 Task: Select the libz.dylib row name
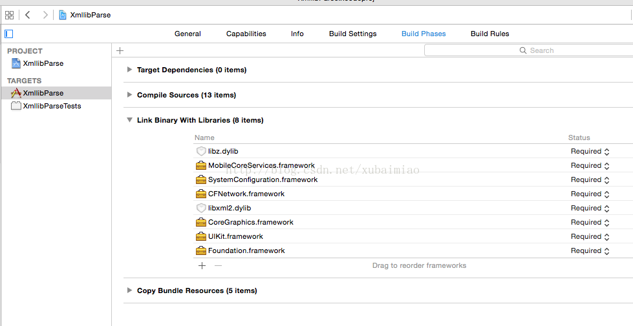[x=223, y=151]
